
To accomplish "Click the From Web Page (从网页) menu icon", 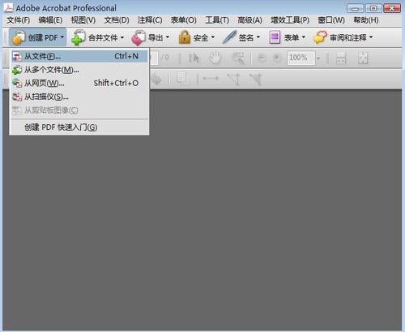I will (17, 83).
